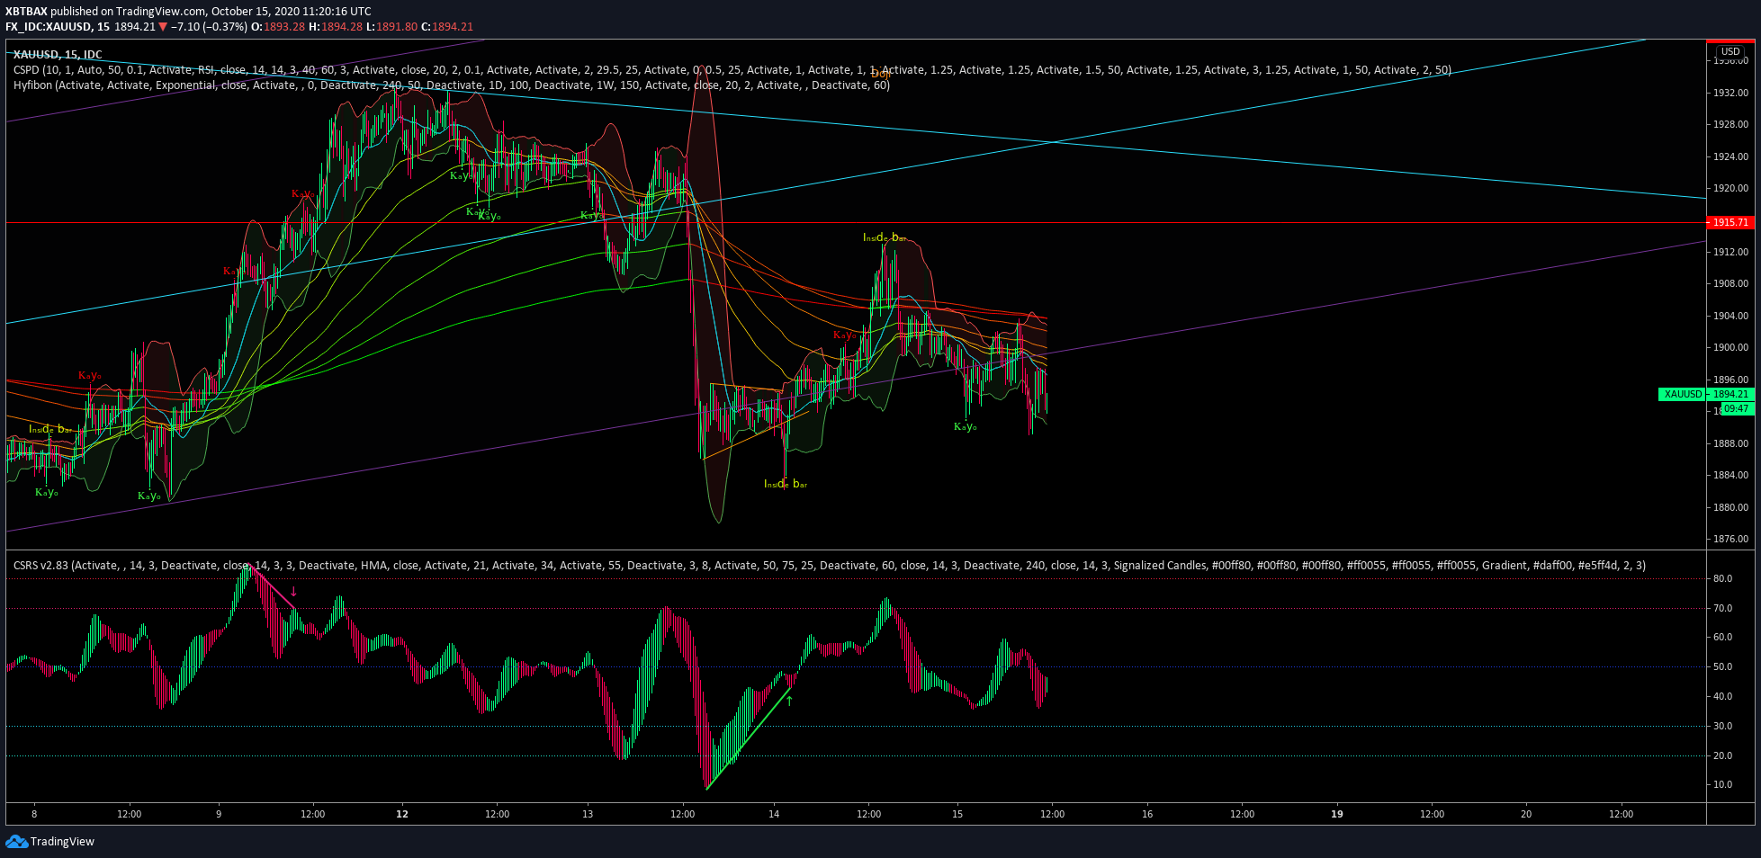Click the red down-triangle price change indicator
The image size is (1761, 858).
[x=163, y=27]
